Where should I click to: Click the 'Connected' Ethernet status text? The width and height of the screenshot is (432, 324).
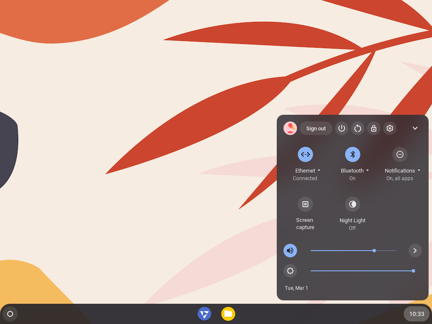[x=305, y=178]
